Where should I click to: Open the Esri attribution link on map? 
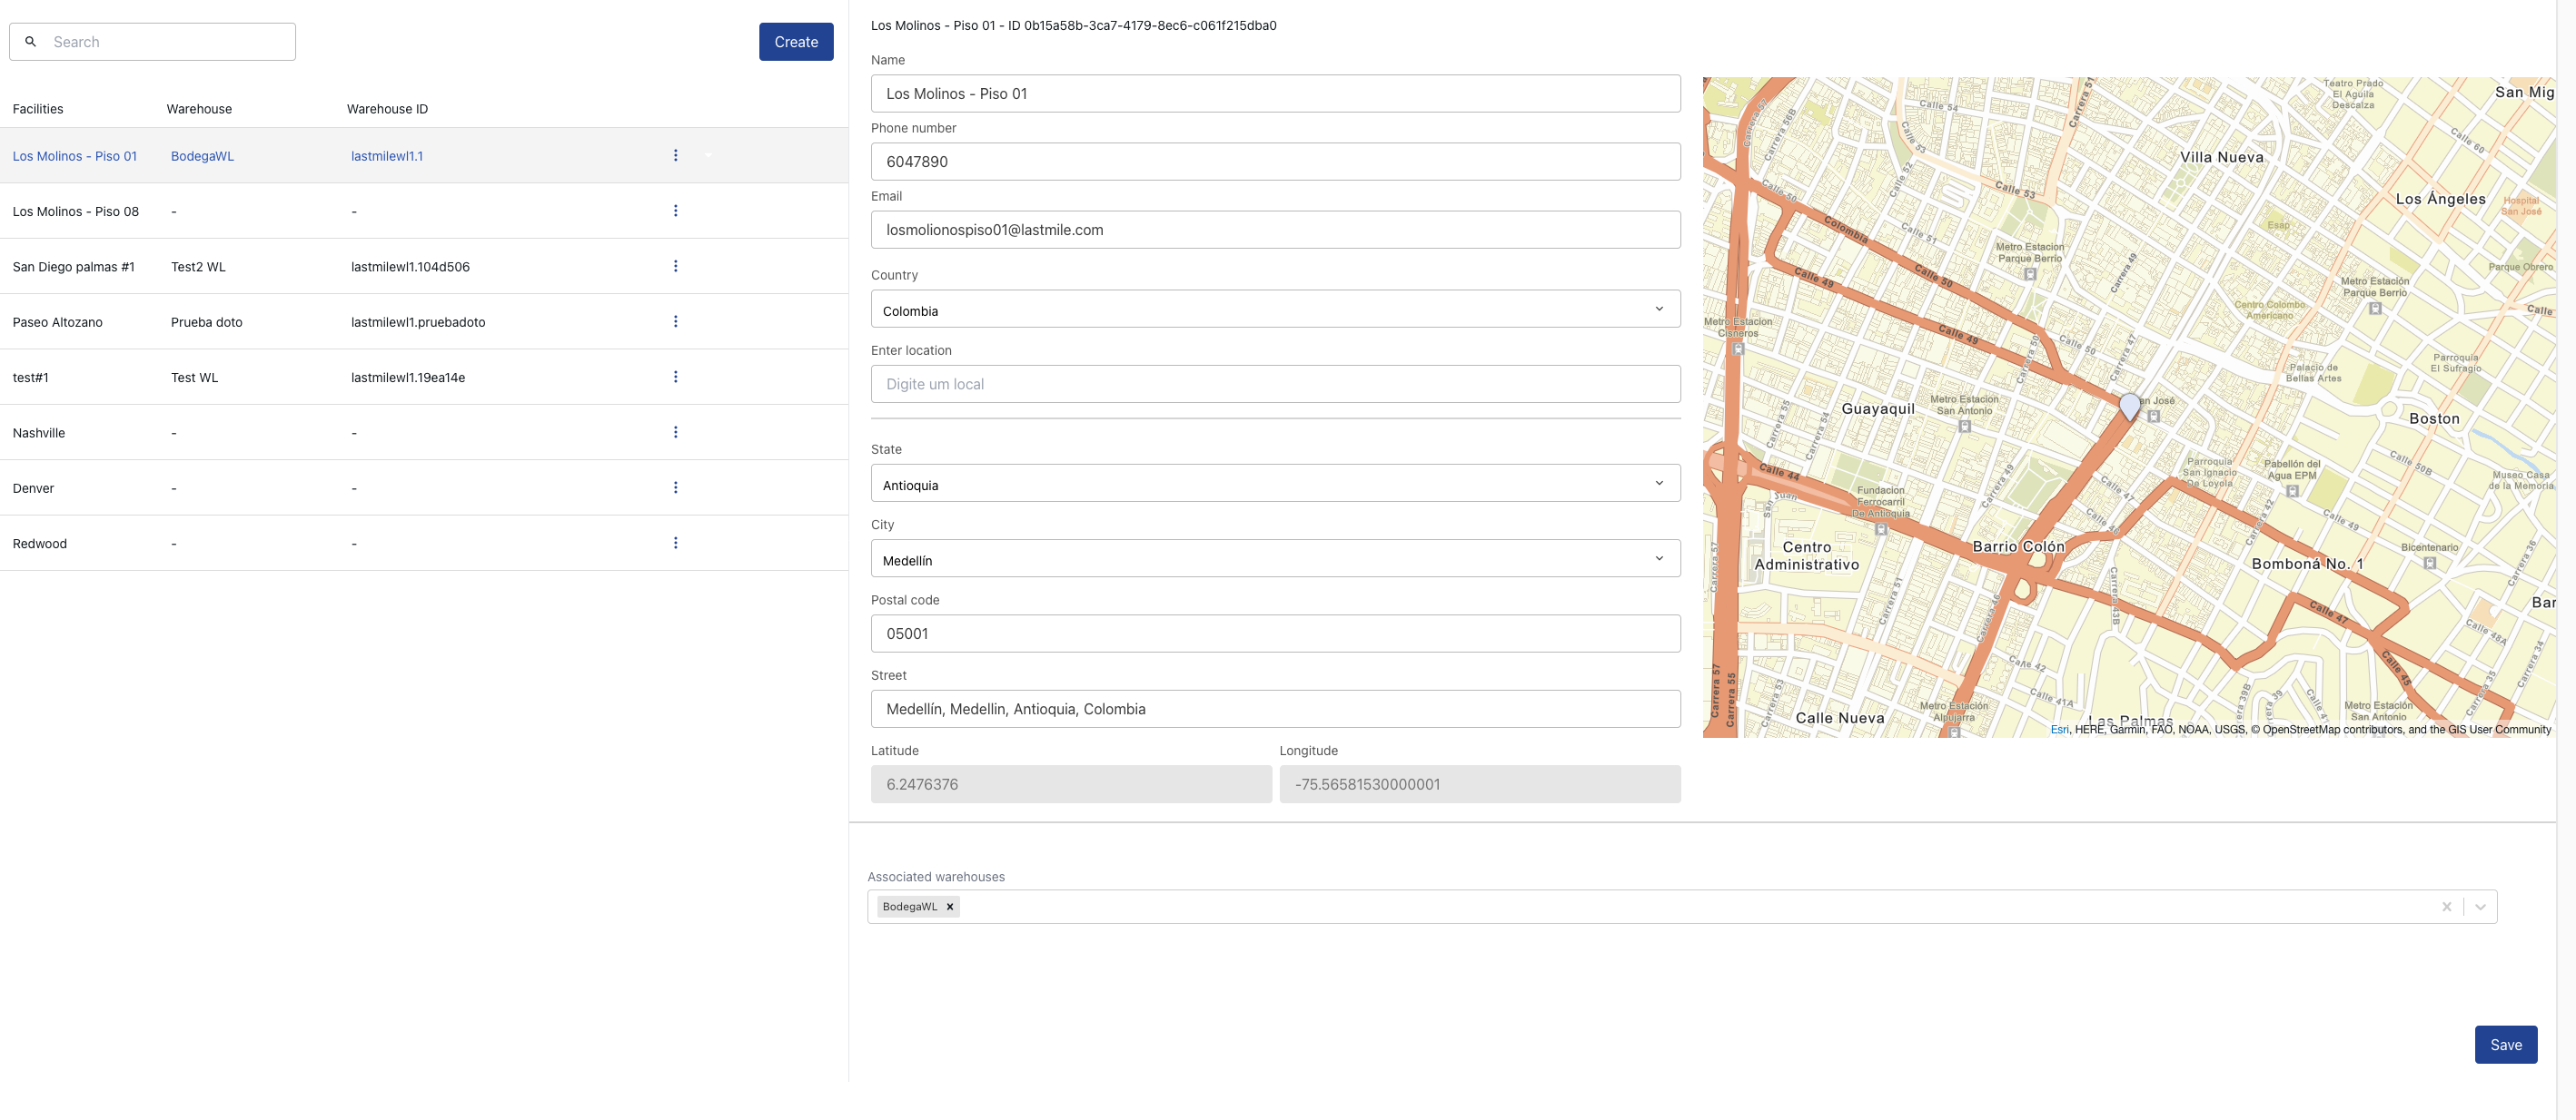2059,731
